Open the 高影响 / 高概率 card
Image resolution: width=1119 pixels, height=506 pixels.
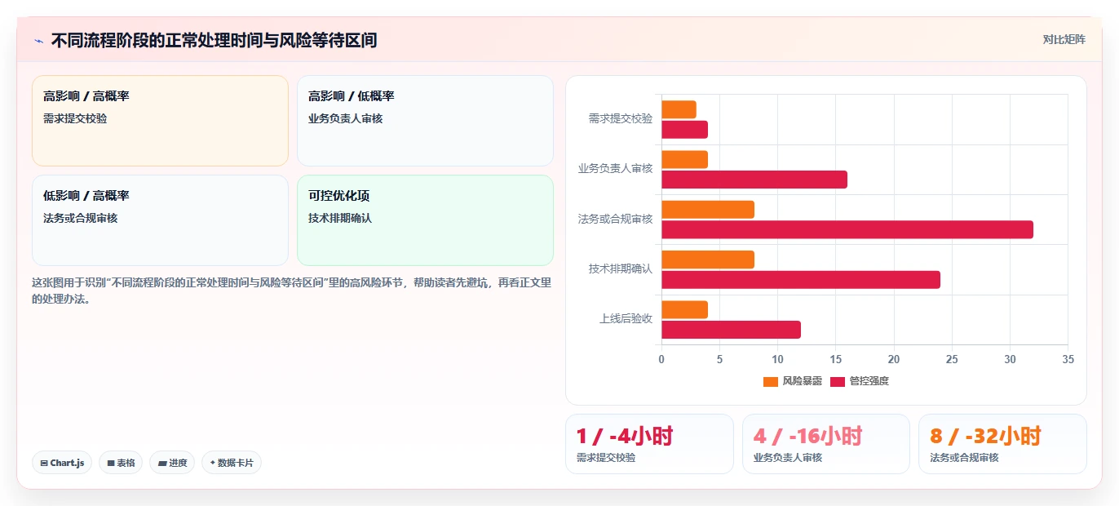tap(160, 121)
